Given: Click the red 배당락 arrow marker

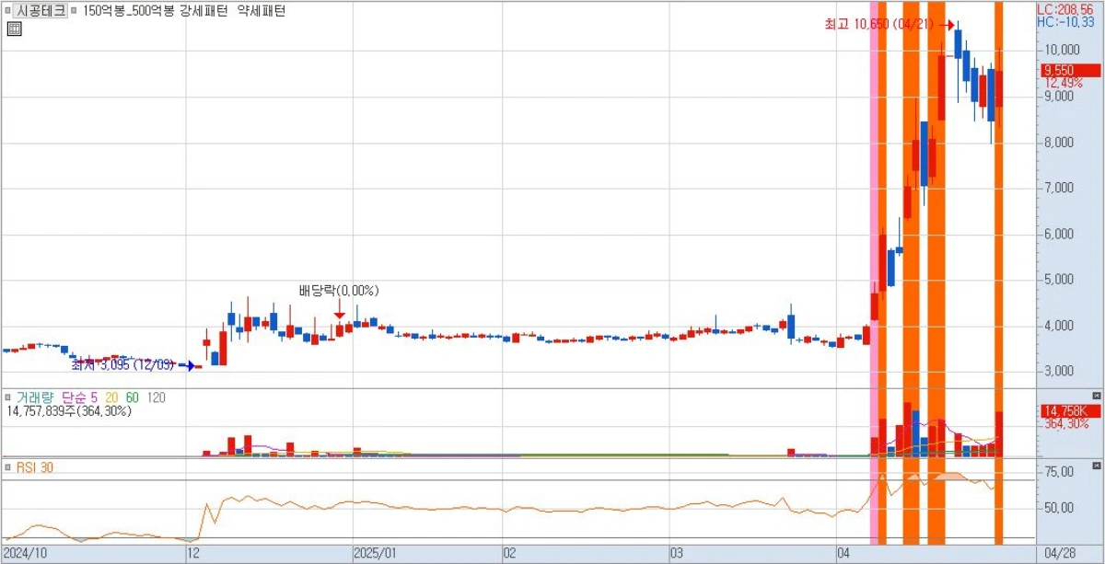Looking at the screenshot, I should tap(339, 308).
